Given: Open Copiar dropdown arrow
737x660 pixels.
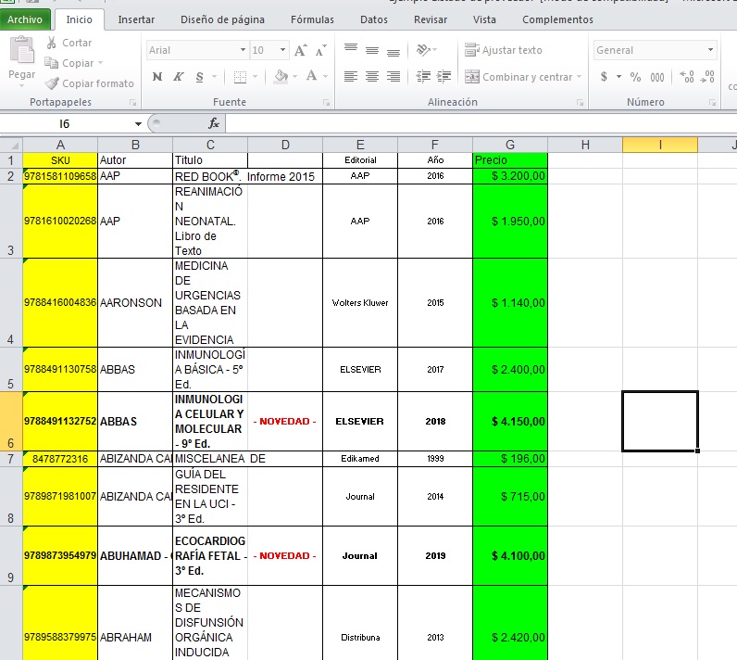Looking at the screenshot, I should pyautogui.click(x=100, y=63).
